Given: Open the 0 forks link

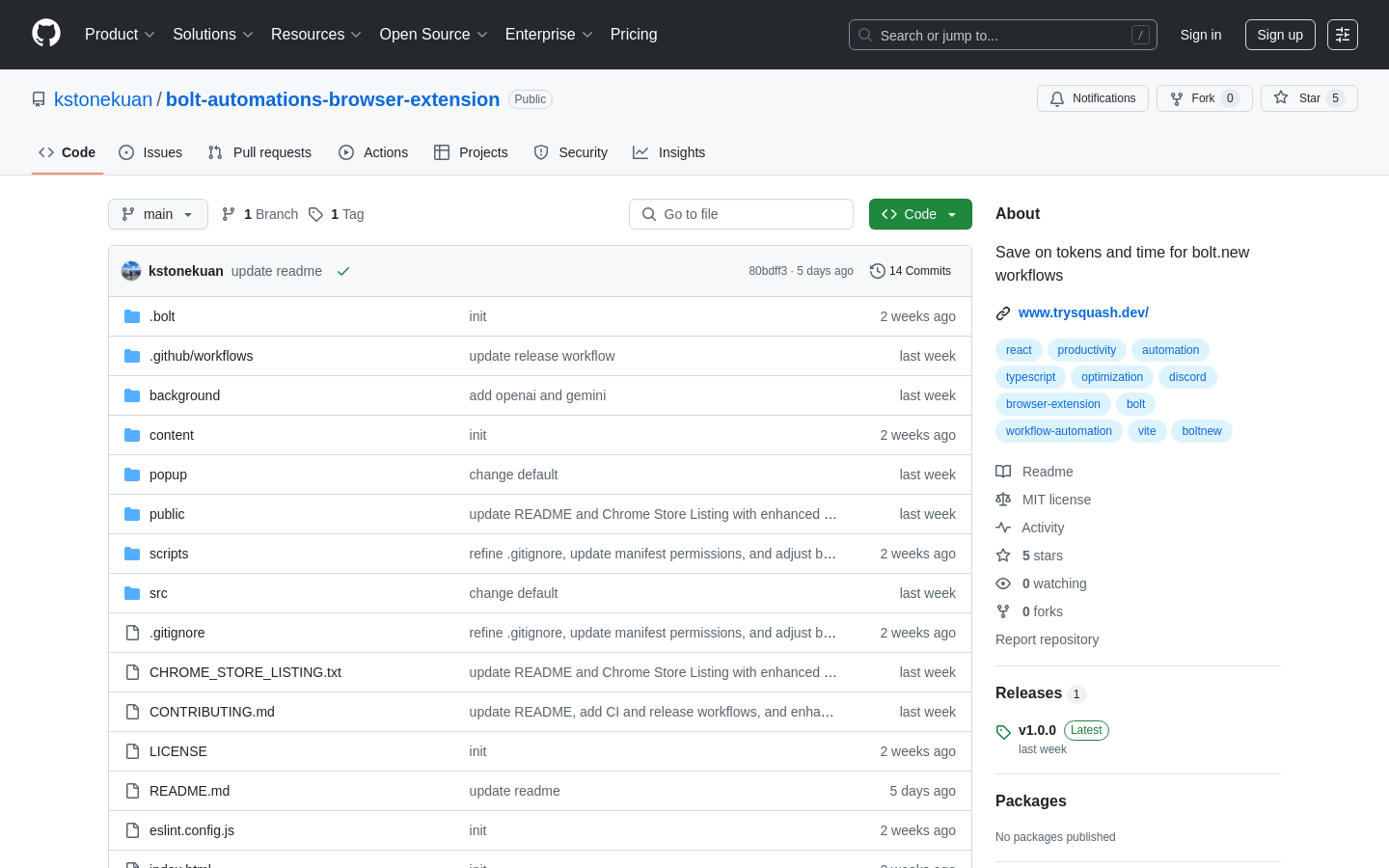Looking at the screenshot, I should pyautogui.click(x=1042, y=611).
